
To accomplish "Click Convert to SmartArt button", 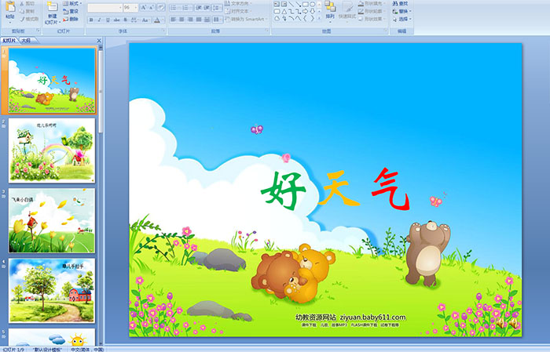I will point(245,19).
